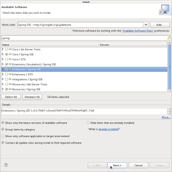This screenshot has height=172, width=172.
Task: Click the Details text 'Extensions / Spring IDE 1.0.0...'
Action: click(48, 111)
